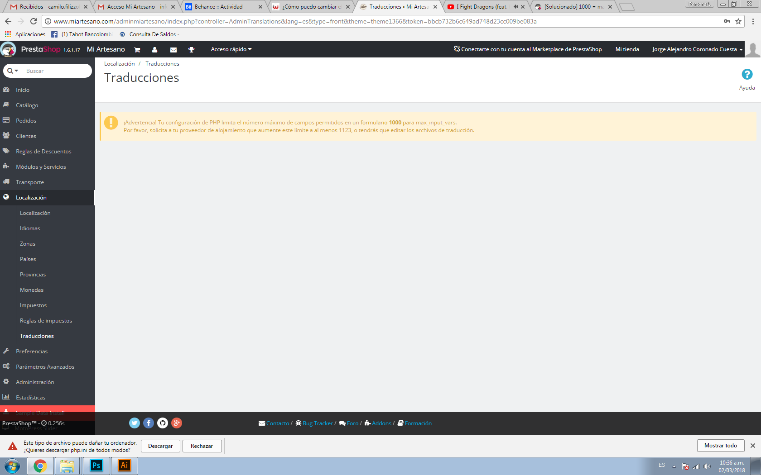Bookmark this page with the star icon
761x475 pixels.
click(x=738, y=21)
